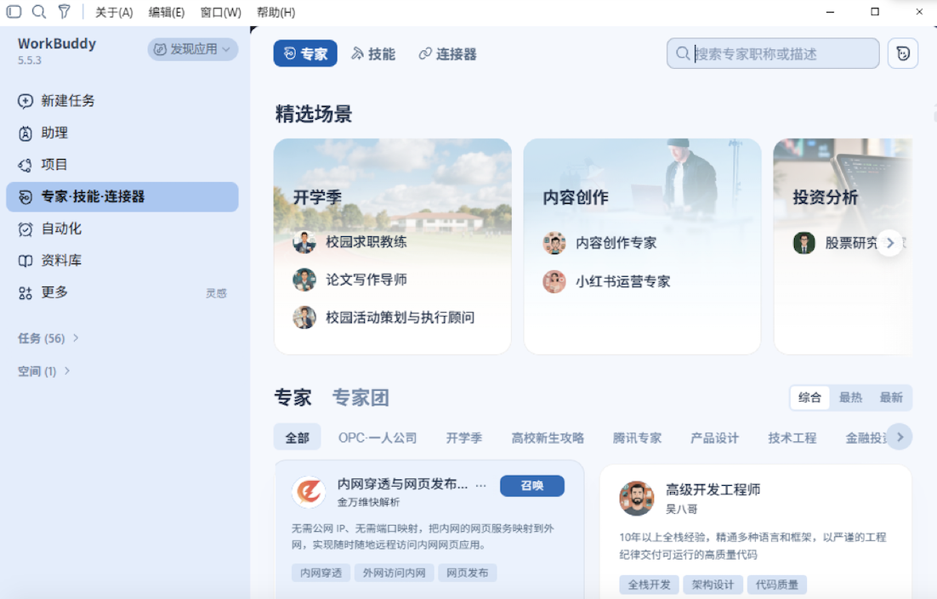Click the 新建任务 plus icon
This screenshot has height=599, width=937.
pyautogui.click(x=26, y=101)
